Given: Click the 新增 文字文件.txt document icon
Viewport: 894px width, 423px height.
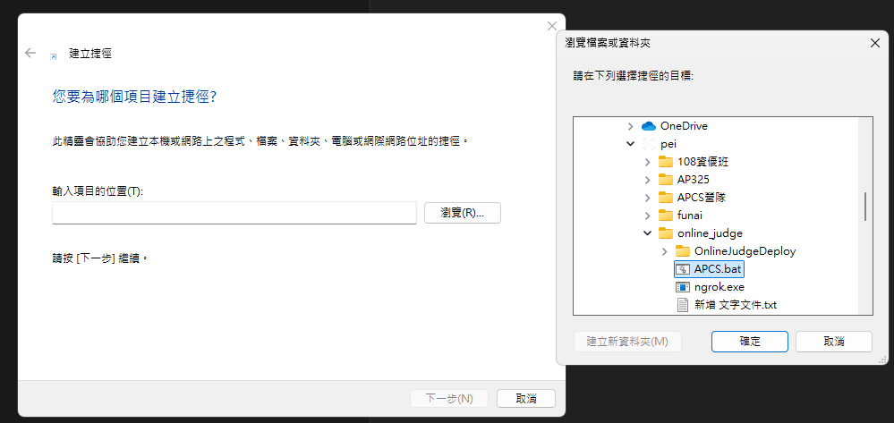Looking at the screenshot, I should (683, 305).
